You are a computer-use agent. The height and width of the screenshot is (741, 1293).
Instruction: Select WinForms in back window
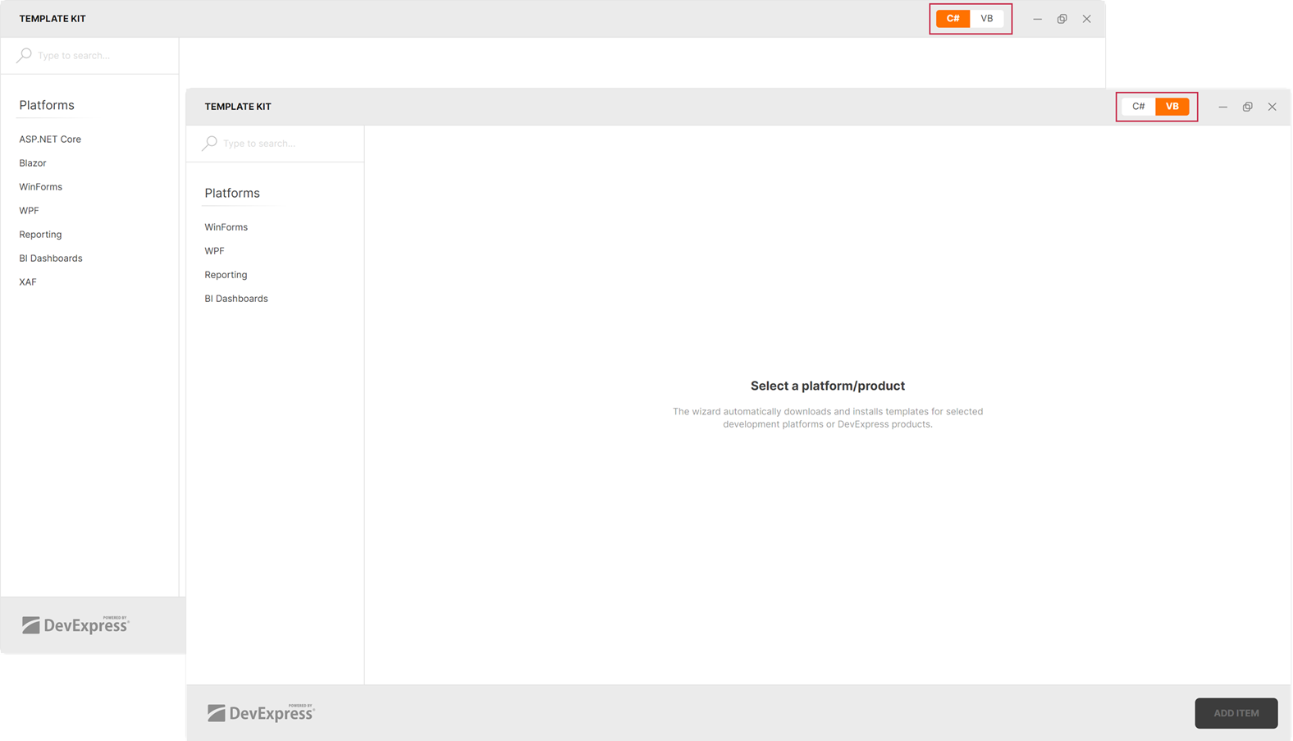pyautogui.click(x=41, y=186)
